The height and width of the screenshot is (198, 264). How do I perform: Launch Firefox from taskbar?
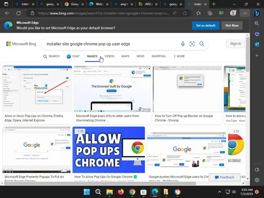coord(121,192)
